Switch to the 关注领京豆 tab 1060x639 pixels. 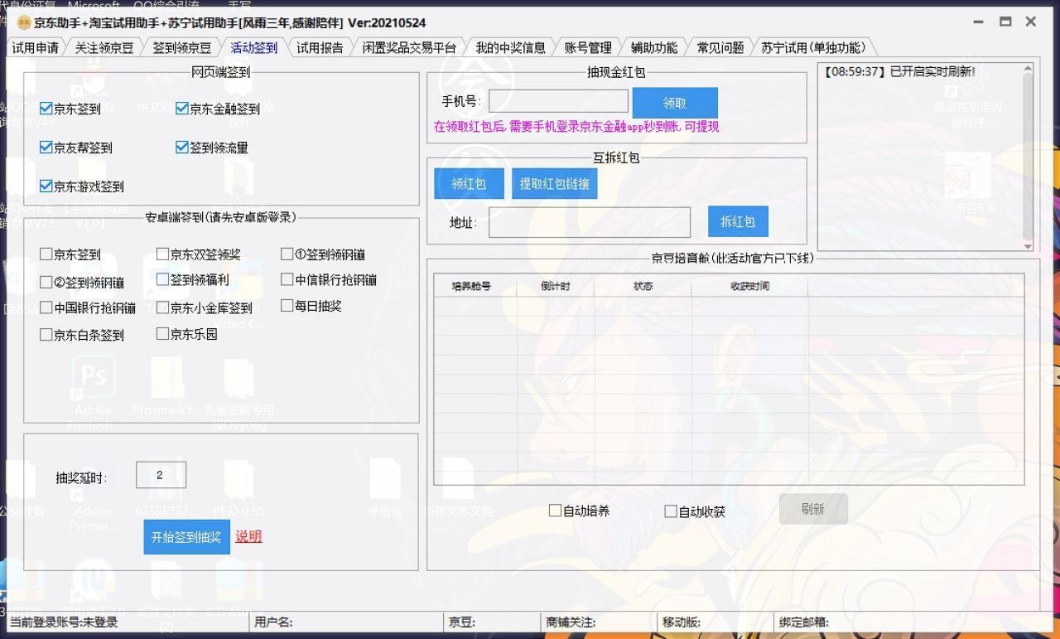click(x=104, y=48)
